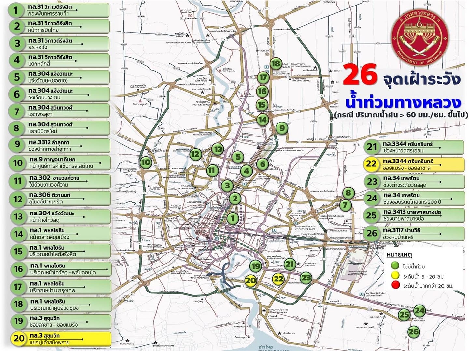Screen dimensions: 469x351
Task: Click map marker 23 on the map
Action: pos(306,278)
